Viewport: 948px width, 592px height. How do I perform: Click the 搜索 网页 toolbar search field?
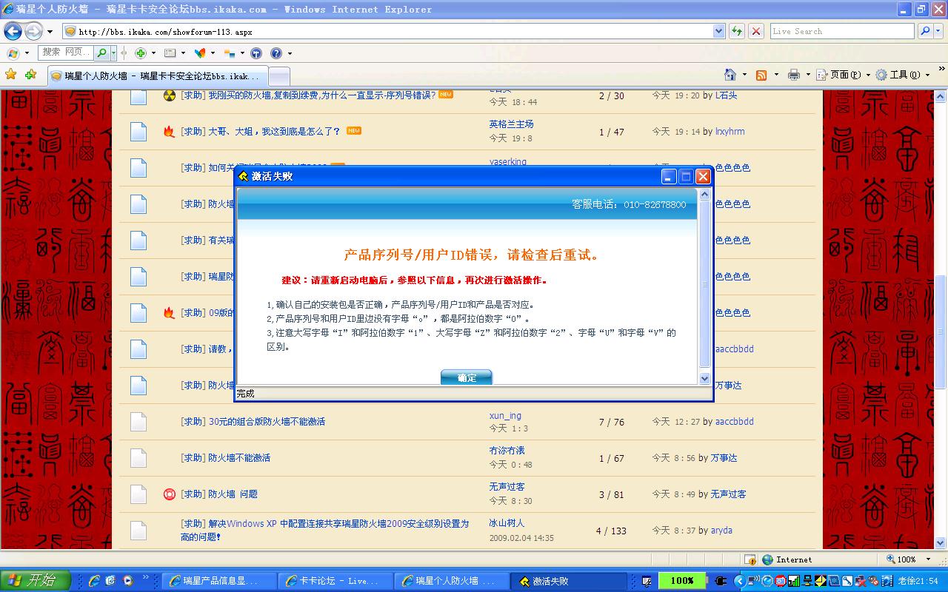[67, 53]
